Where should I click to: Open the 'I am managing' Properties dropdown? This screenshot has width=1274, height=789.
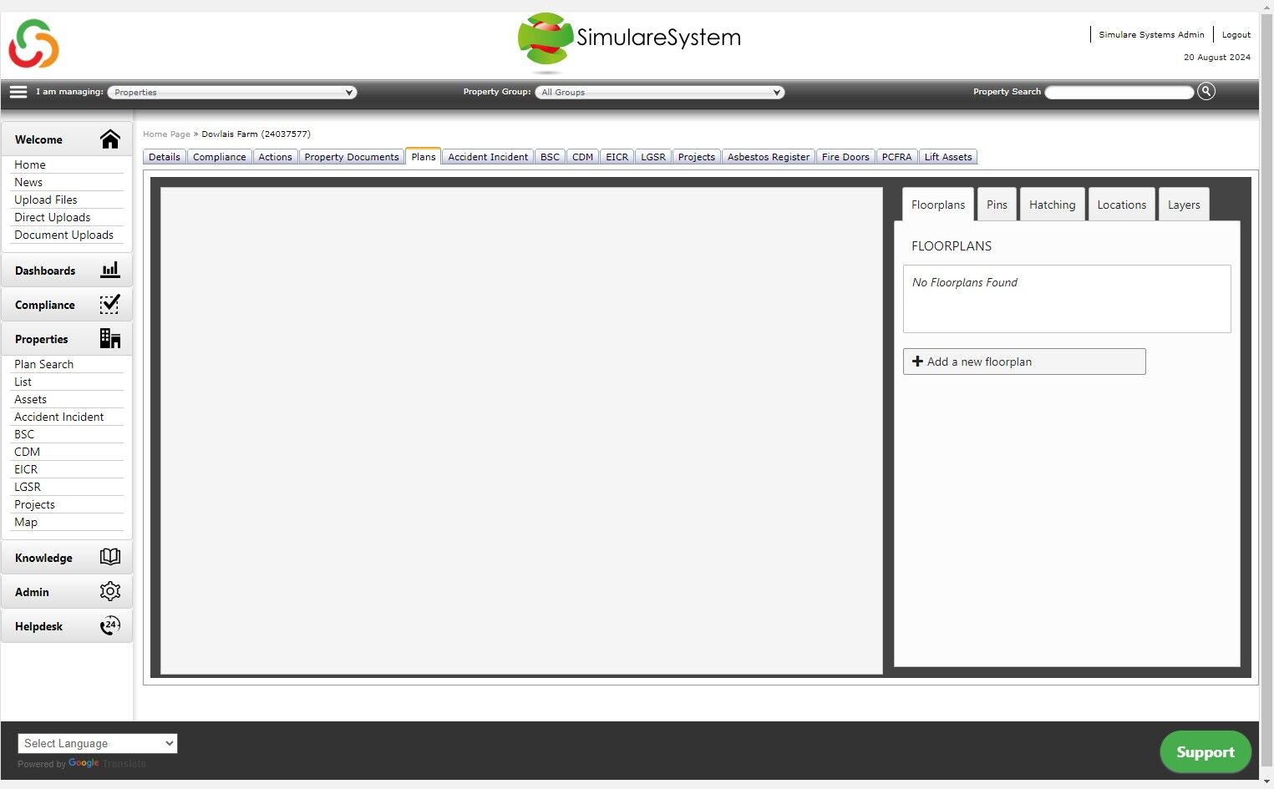pos(232,92)
